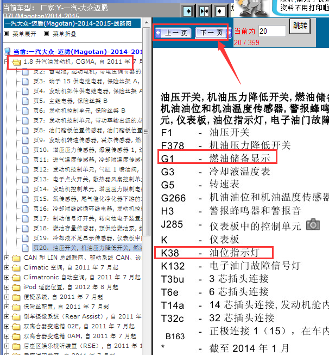The image size is (329, 355).
Task: Open 页11: 进气温度传感器
Action: coord(87,160)
